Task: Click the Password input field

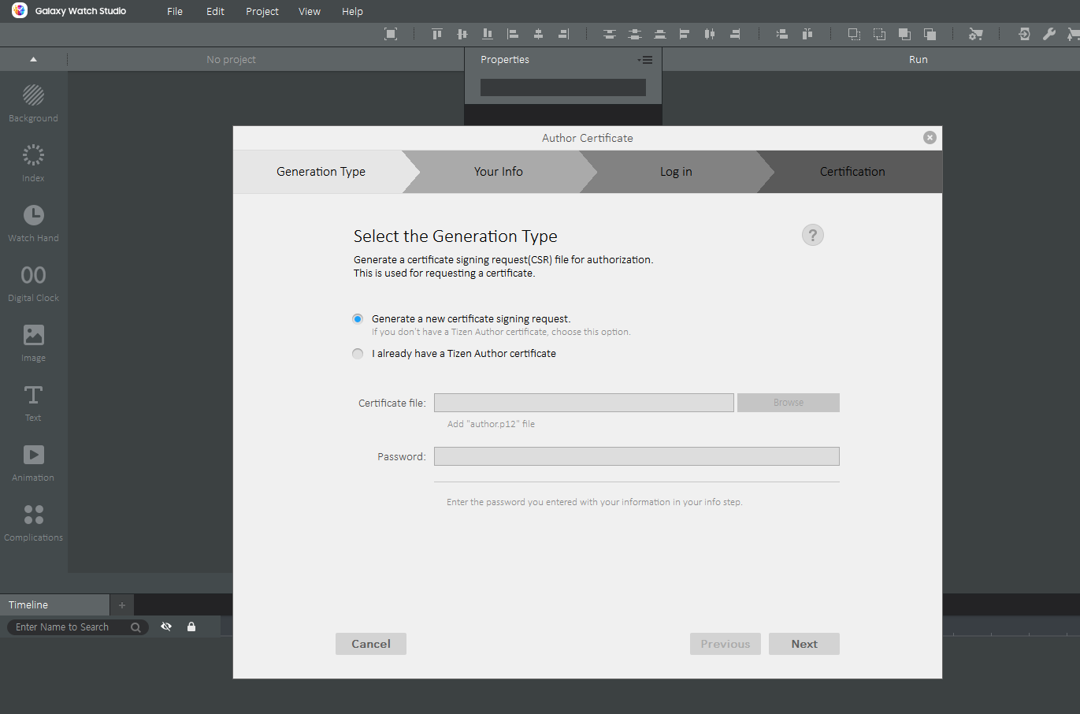Action: coord(636,456)
